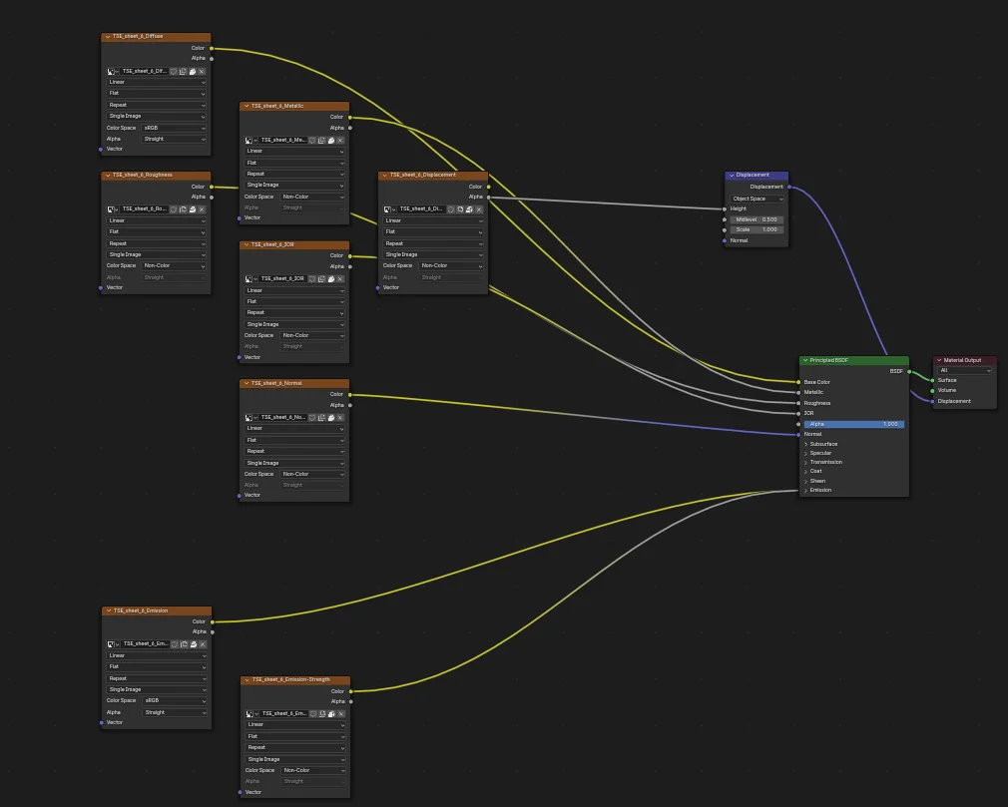The width and height of the screenshot is (1008, 807).
Task: Duplicate image datablock on TSE_sheet_6_Diffuse node
Action: click(183, 71)
